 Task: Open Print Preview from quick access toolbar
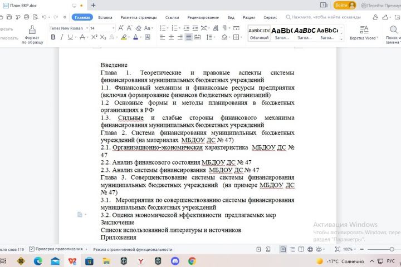point(35,17)
